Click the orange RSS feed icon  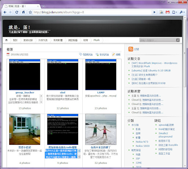131,49
